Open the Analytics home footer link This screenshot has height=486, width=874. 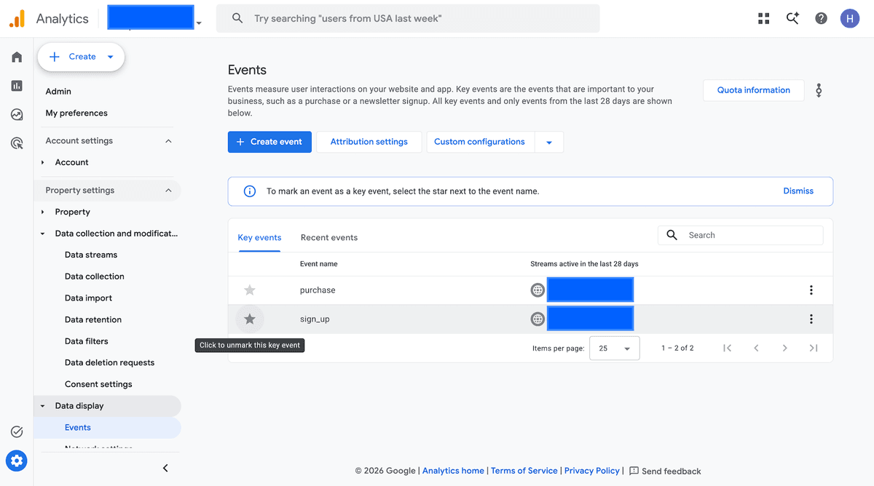click(453, 471)
